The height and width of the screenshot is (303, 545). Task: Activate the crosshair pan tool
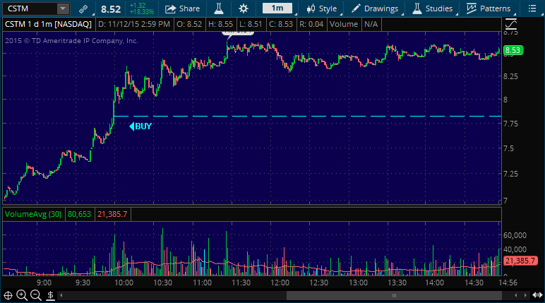pyautogui.click(x=8, y=295)
